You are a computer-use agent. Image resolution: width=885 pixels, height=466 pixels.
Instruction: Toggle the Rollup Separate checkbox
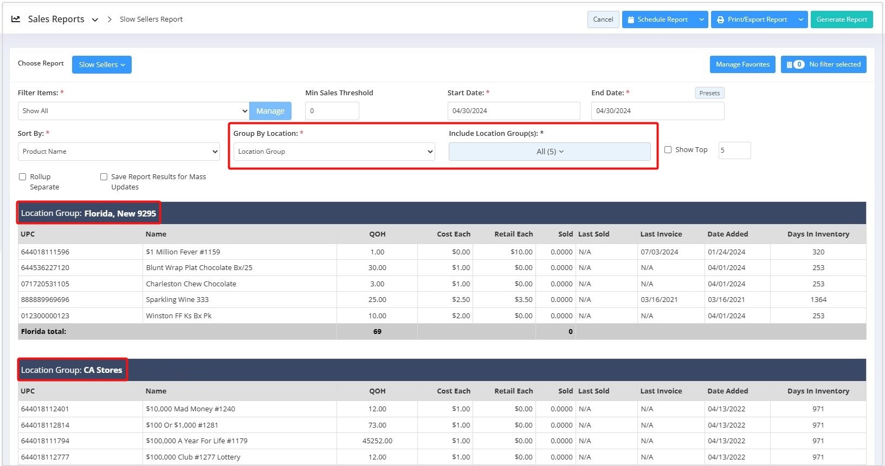tap(23, 176)
